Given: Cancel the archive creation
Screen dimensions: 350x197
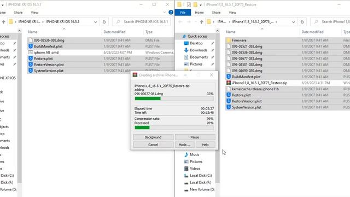Looking at the screenshot, I should (x=153, y=144).
